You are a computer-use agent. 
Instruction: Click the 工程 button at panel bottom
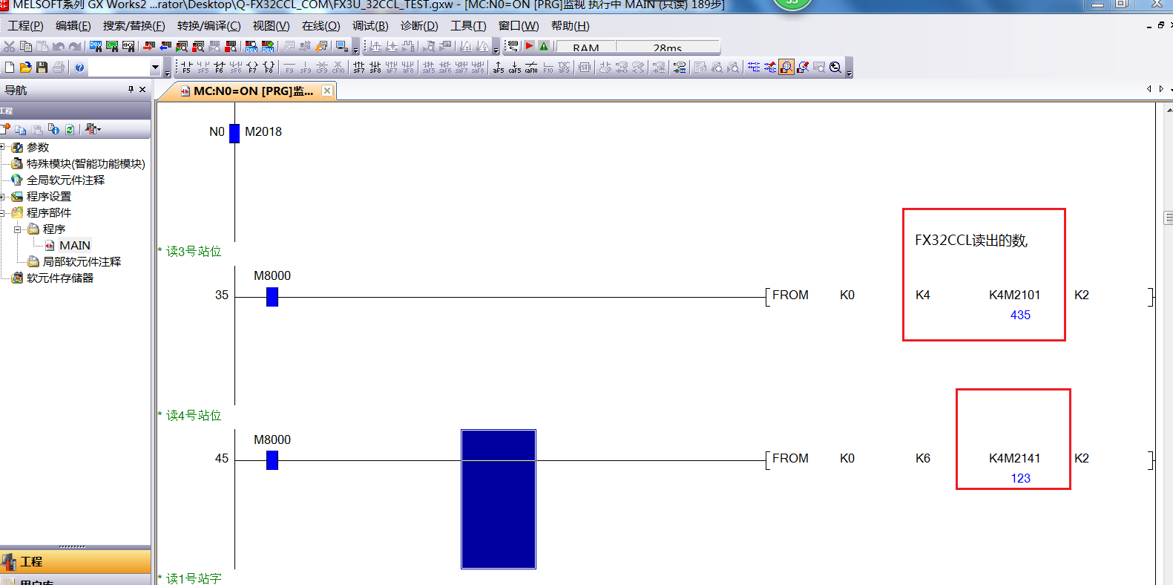click(x=31, y=561)
